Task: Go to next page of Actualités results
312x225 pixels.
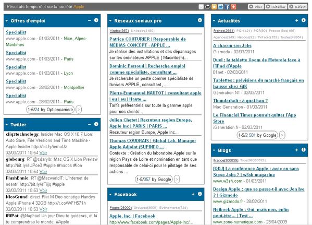Action: [x=282, y=135]
